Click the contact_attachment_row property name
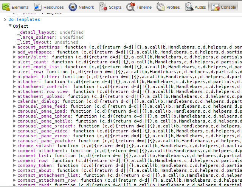 pos(47,180)
